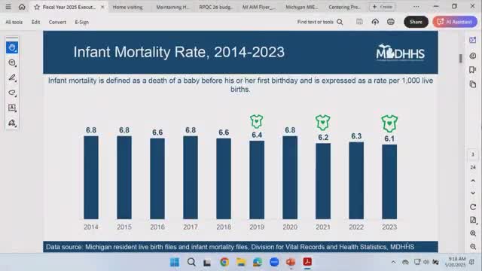Screen dimensions: 482x271
Task: Click the search magnifier icon
Action: click(340, 22)
